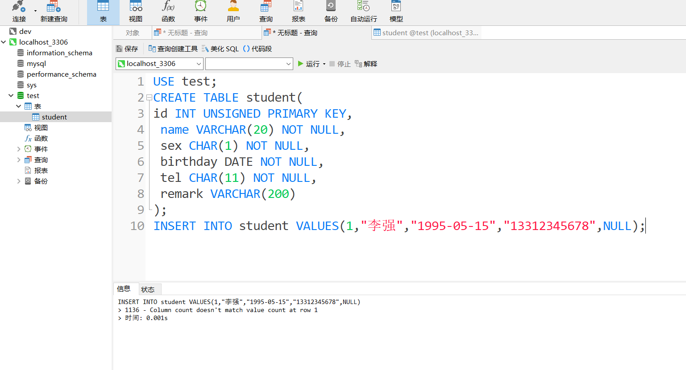Collapse the 表 tables node in tree
This screenshot has height=370, width=686.
tap(19, 106)
